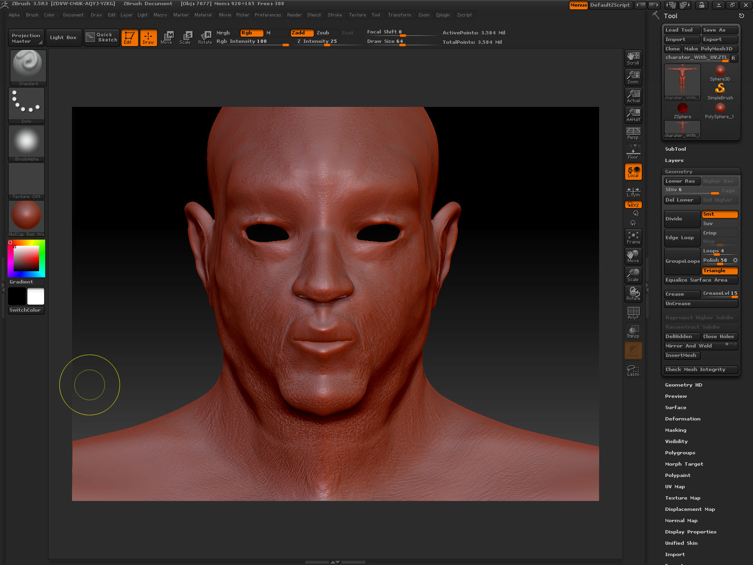This screenshot has height=565, width=753.
Task: Click the Light Box button
Action: [63, 38]
